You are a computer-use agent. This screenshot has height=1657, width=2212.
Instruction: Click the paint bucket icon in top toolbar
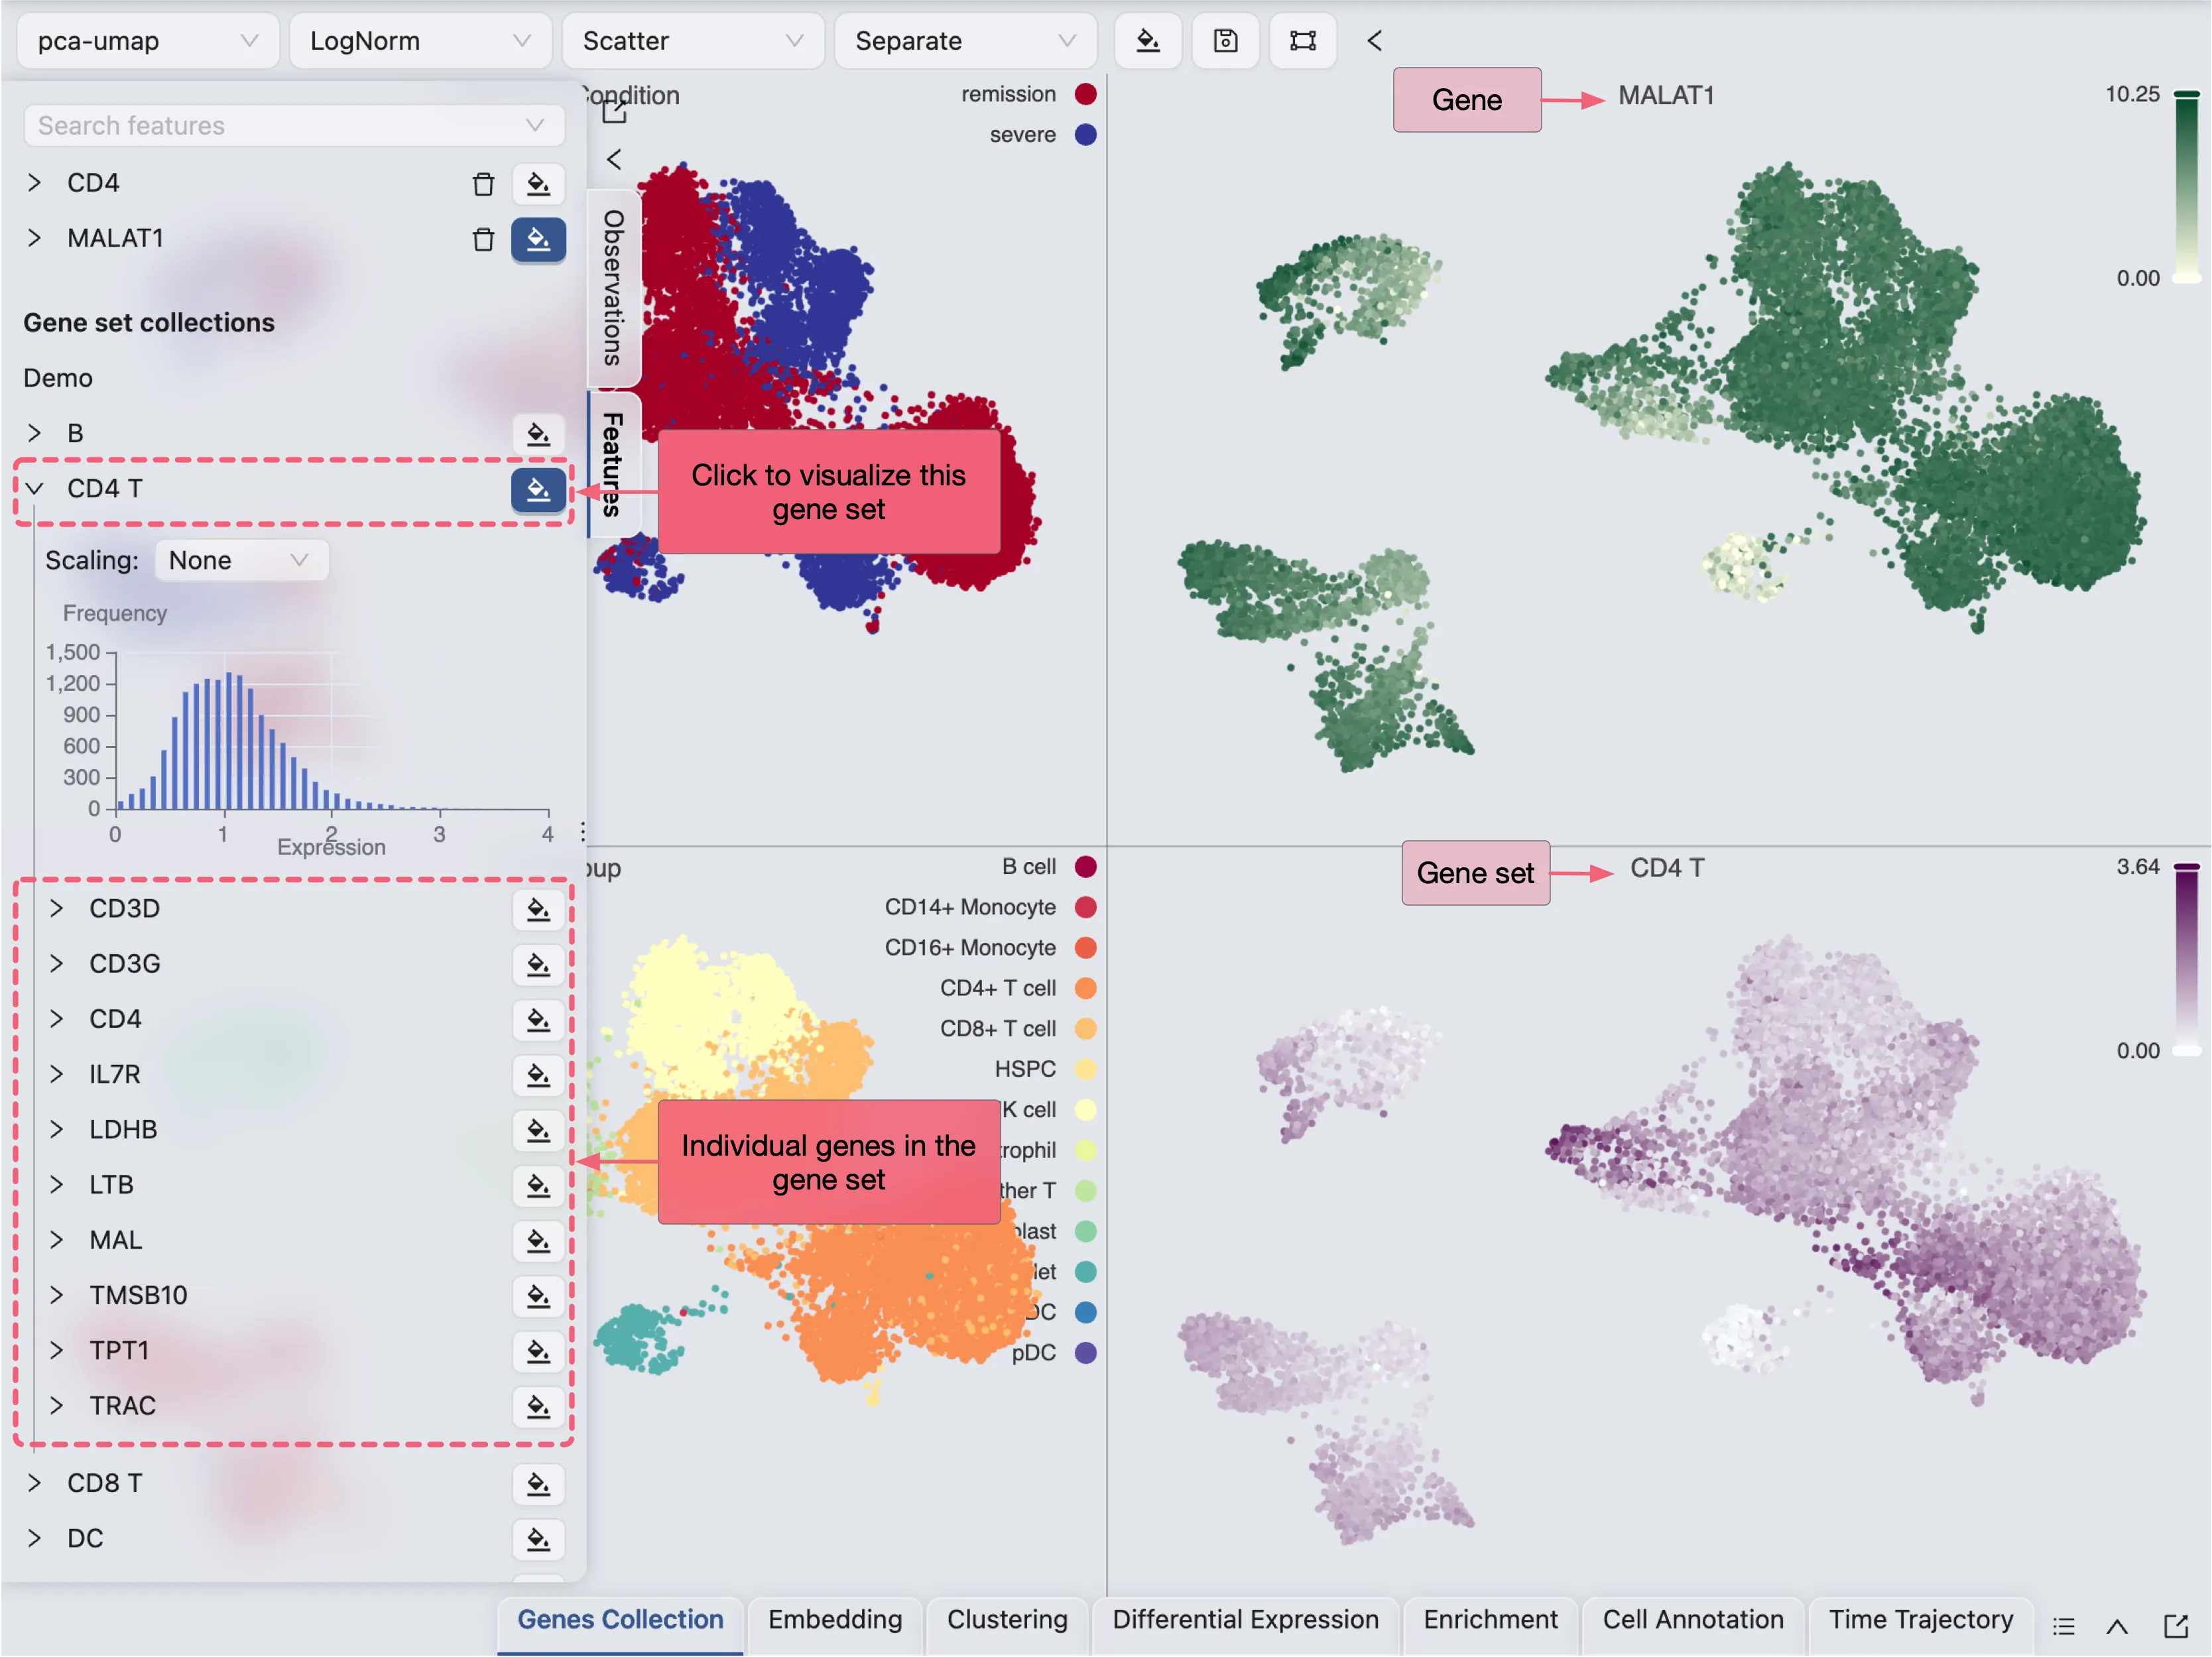point(1148,41)
